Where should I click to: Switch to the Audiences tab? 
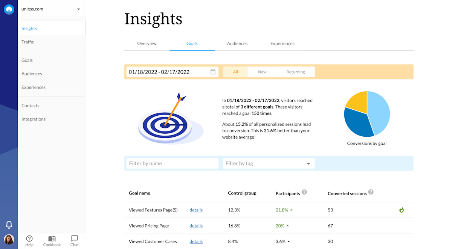click(x=237, y=44)
